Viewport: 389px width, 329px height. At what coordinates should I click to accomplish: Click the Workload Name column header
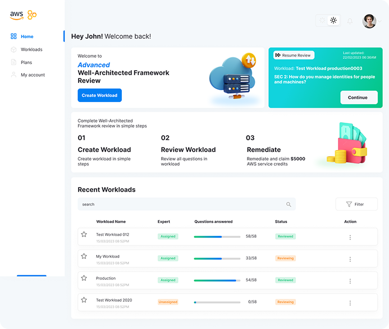point(111,221)
